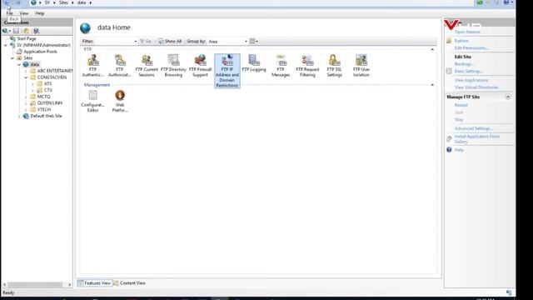Screen dimensions: 533x300
Task: Collapse the Management feature group
Action: click(432, 85)
